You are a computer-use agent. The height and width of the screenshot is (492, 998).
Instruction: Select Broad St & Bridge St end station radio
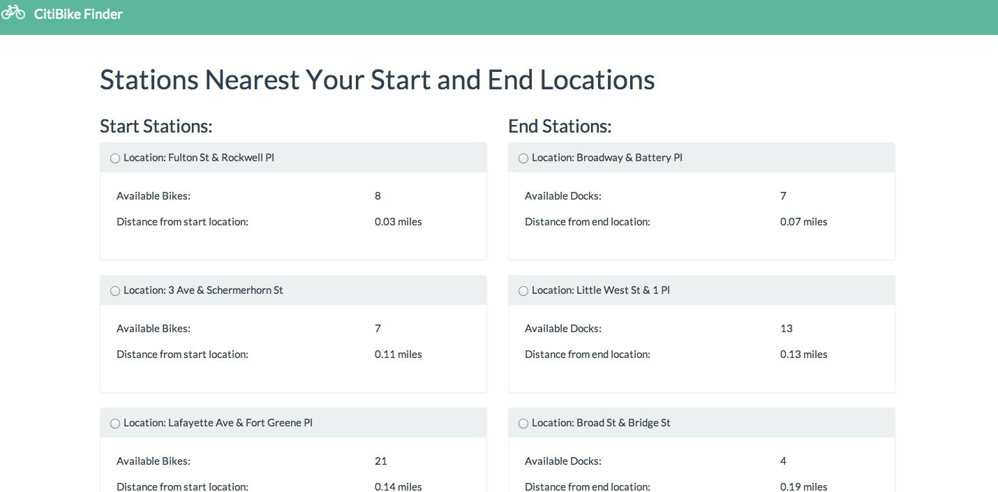click(x=523, y=424)
